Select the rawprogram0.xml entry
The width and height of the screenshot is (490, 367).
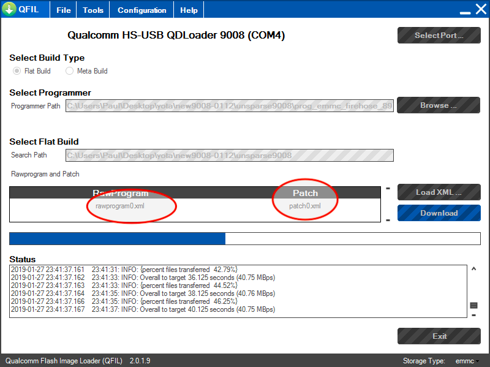click(x=120, y=206)
